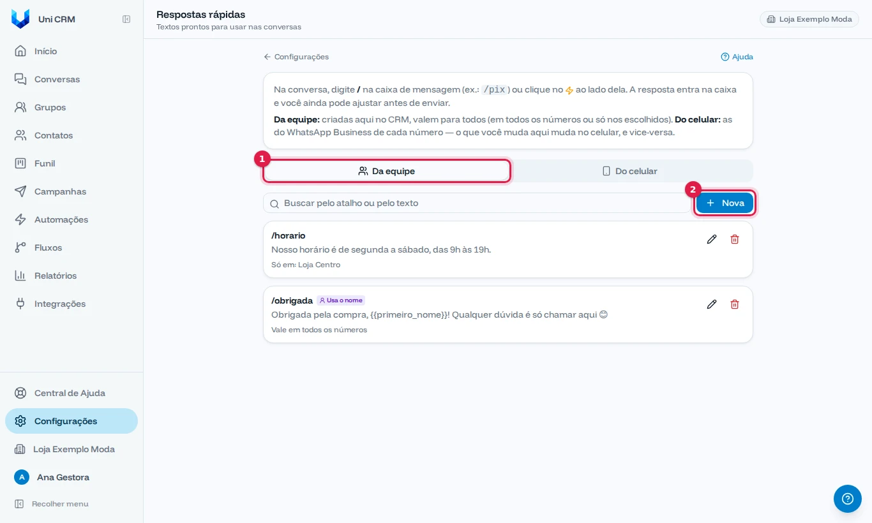Go back via Configurações link
Screen dimensions: 872x523
click(296, 57)
